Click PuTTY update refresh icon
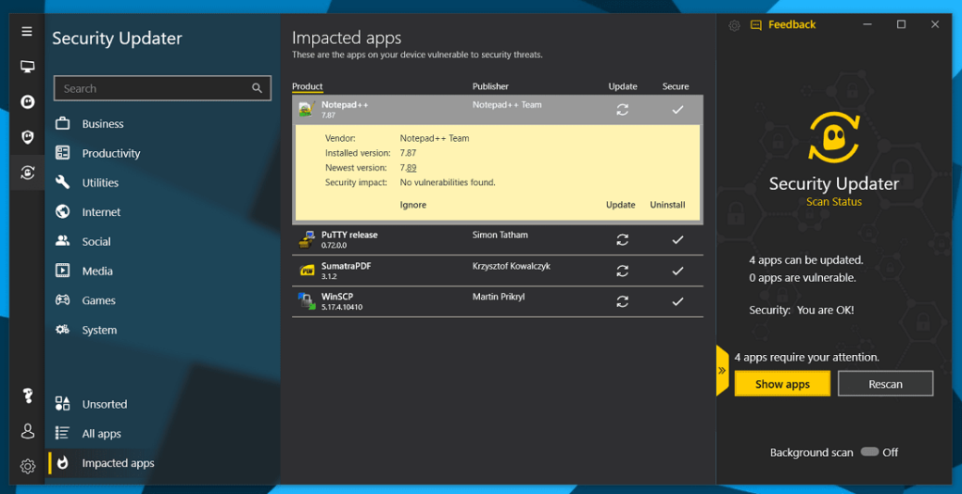 pos(623,239)
